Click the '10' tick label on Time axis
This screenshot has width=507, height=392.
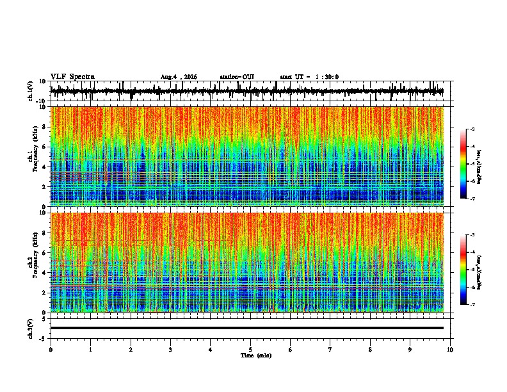[450, 350]
